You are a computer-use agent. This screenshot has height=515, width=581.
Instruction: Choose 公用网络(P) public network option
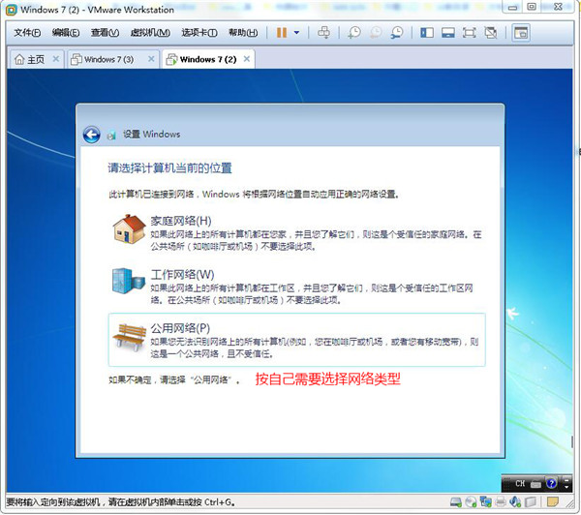click(x=297, y=340)
